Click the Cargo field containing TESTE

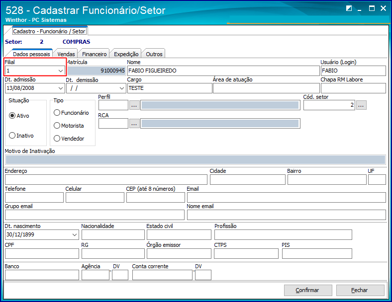[x=170, y=88]
